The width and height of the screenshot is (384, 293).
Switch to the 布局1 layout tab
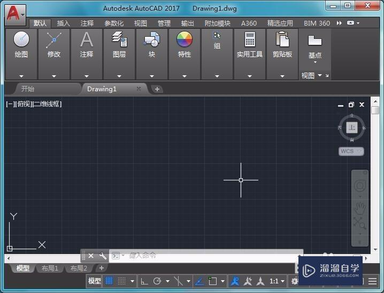50,268
